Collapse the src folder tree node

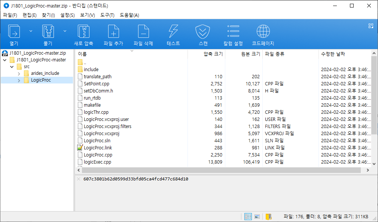point(12,67)
